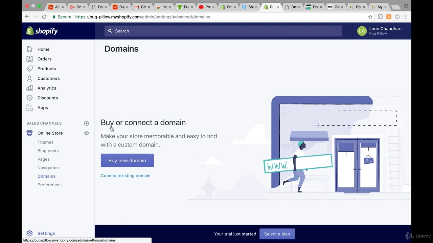Screen dimensions: 433x243
Task: Select Domains in the sidebar
Action: coord(46,176)
